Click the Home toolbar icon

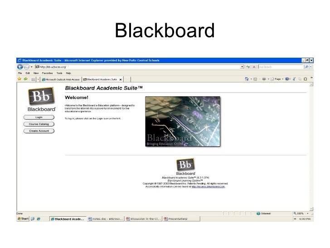point(247,79)
